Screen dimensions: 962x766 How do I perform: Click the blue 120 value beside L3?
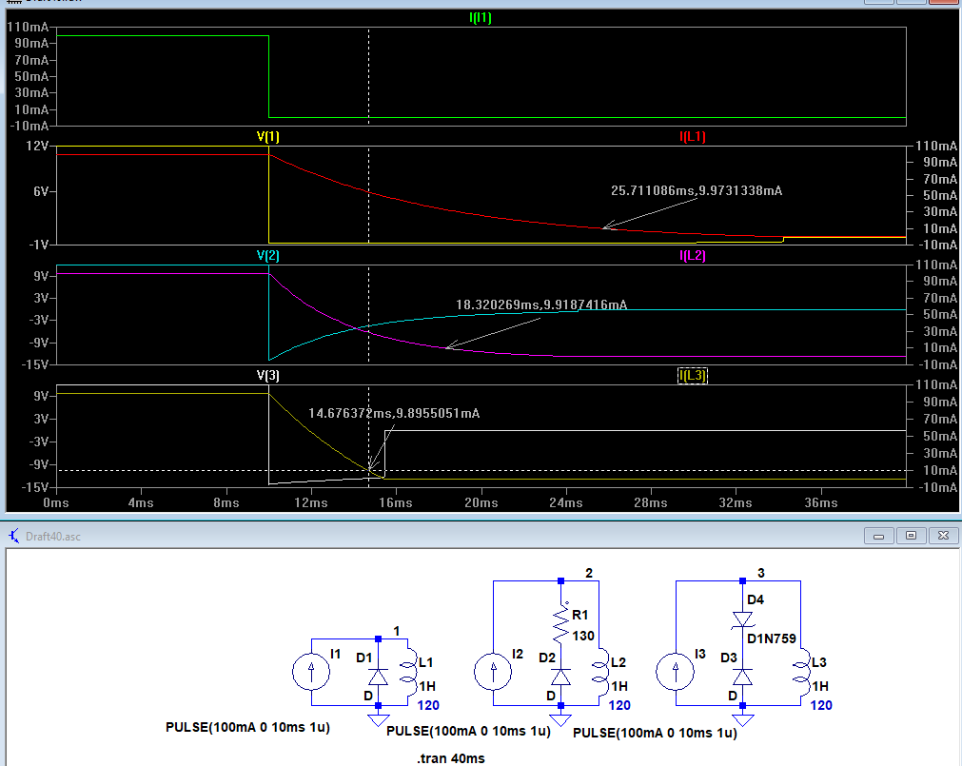(821, 705)
